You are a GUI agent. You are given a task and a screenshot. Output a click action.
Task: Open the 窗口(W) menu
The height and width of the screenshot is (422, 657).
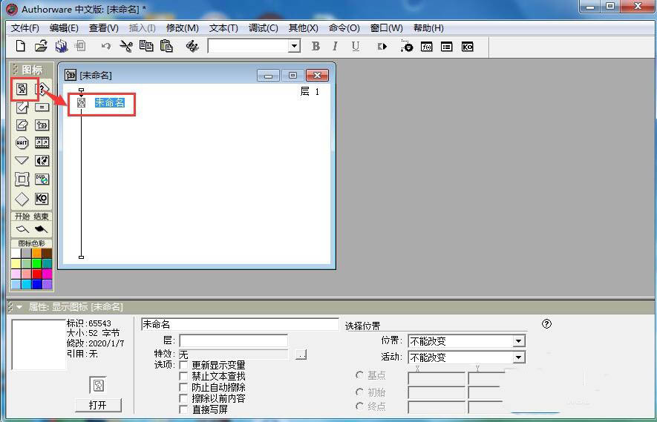click(x=386, y=28)
